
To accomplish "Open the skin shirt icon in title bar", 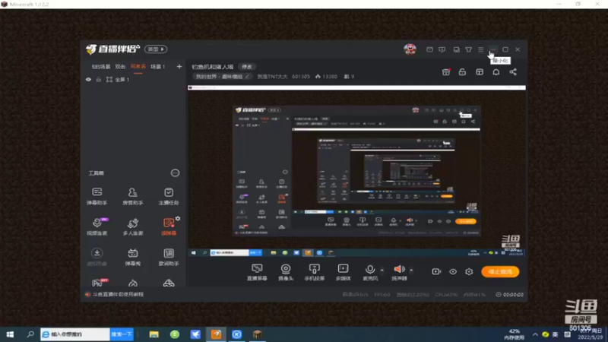I will (x=468, y=49).
